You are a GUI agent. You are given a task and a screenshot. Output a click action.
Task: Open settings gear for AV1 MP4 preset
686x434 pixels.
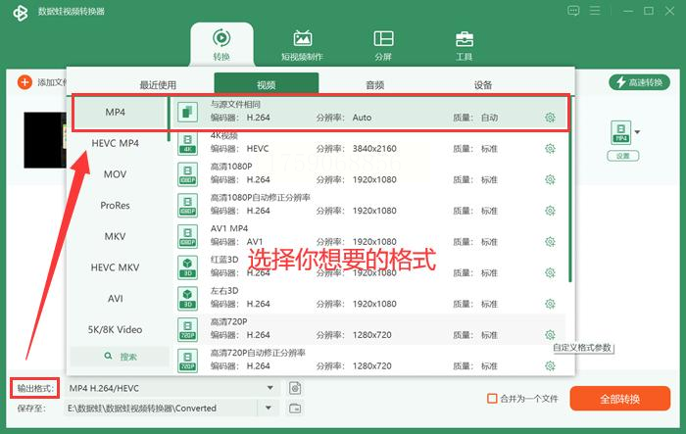550,242
